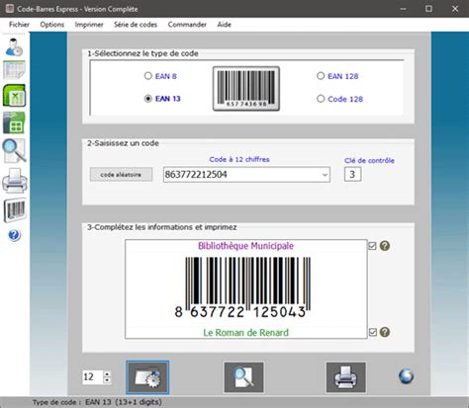
Task: Click the bottom print preview magnifier button
Action: tap(243, 377)
